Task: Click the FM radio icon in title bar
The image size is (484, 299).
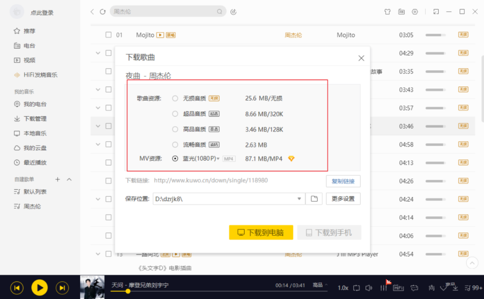Action: click(401, 12)
